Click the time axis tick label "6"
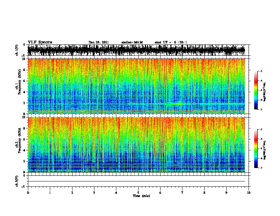Viewport: 280px width, 216px height. tap(160, 192)
